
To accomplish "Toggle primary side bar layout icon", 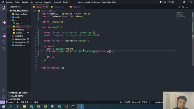I will coord(161,2).
